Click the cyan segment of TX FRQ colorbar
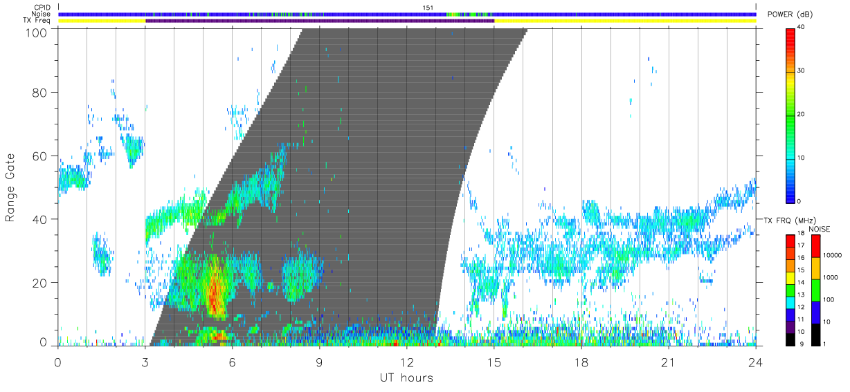 coord(790,303)
